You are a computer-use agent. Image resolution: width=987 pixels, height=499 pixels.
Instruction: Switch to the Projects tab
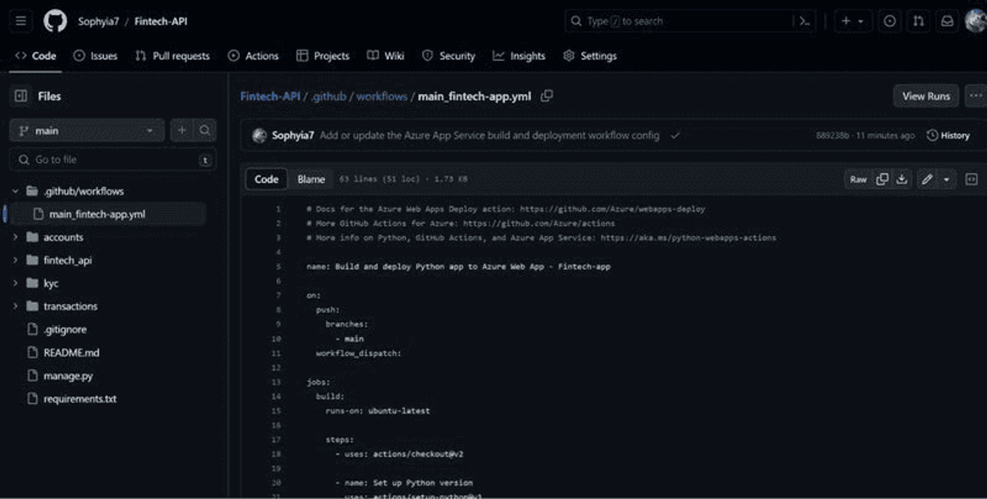(323, 56)
